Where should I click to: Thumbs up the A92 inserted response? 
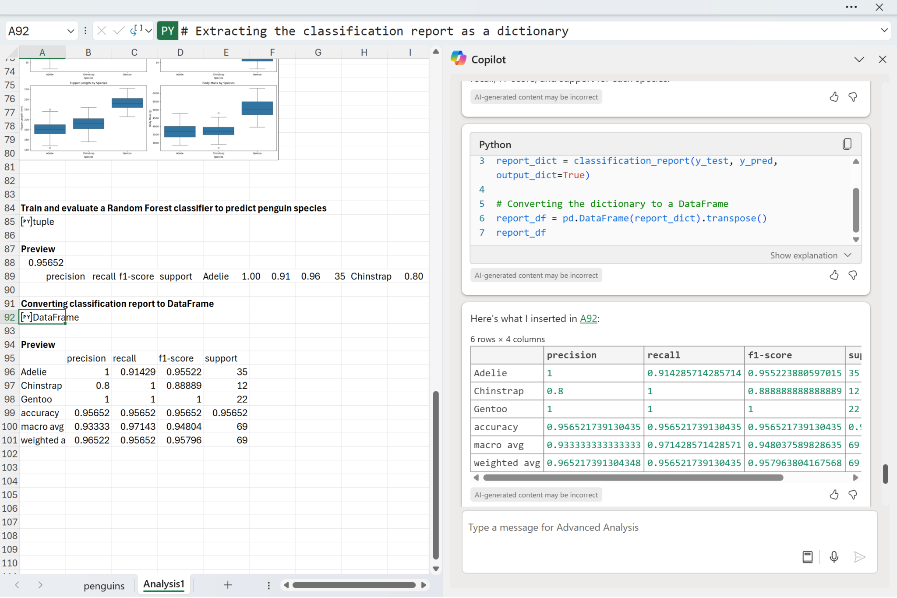point(834,495)
